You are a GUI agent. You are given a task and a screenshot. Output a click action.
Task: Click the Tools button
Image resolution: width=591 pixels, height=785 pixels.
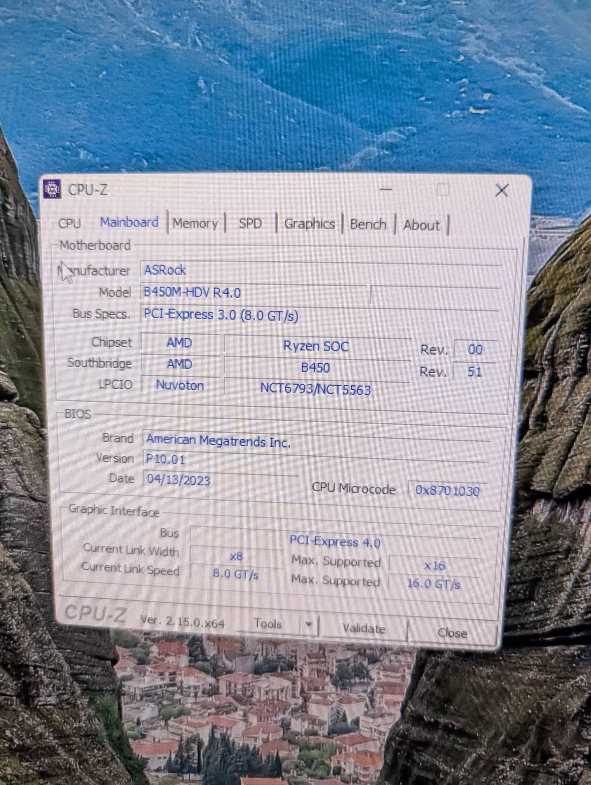click(x=268, y=624)
